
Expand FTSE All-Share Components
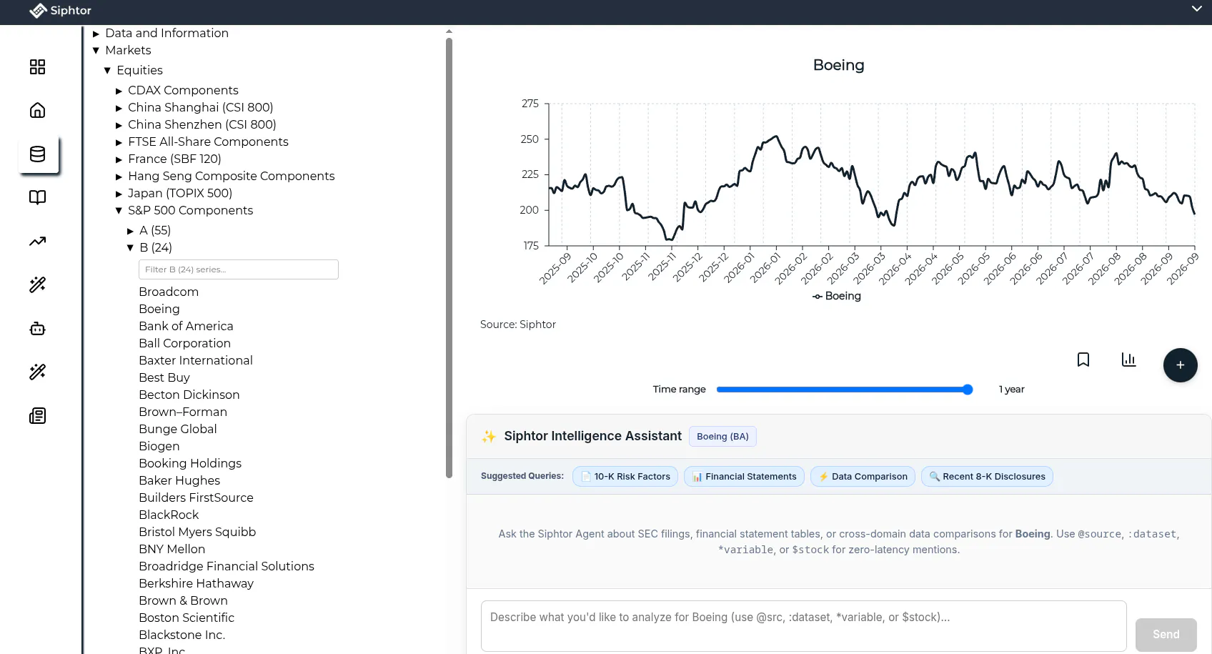(119, 142)
